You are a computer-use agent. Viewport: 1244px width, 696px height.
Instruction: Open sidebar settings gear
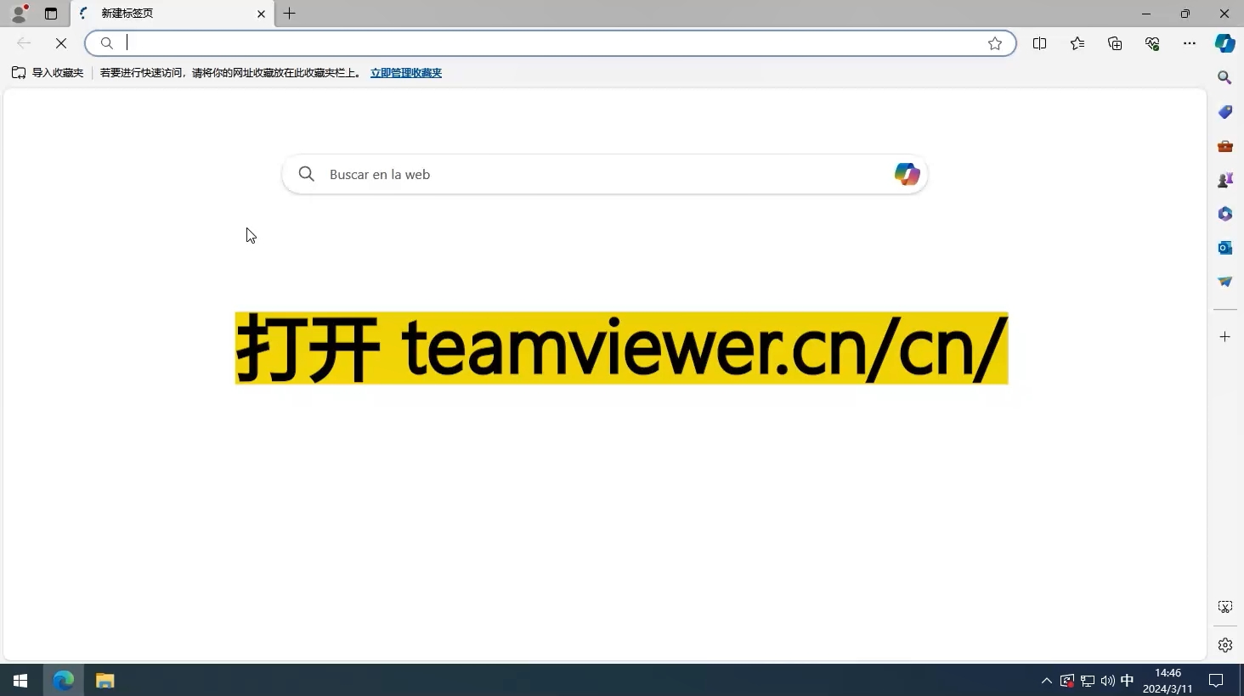click(1224, 645)
